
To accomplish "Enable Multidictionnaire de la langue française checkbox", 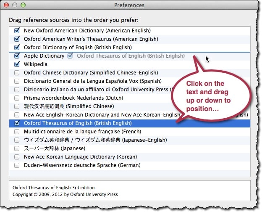I will pos(17,132).
